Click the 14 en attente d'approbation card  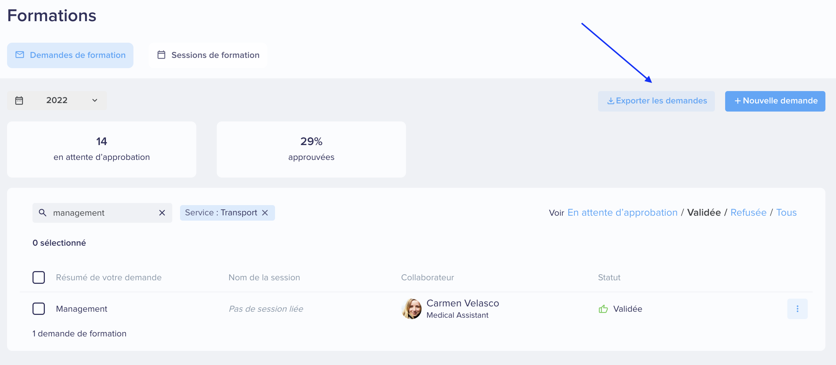click(x=102, y=150)
